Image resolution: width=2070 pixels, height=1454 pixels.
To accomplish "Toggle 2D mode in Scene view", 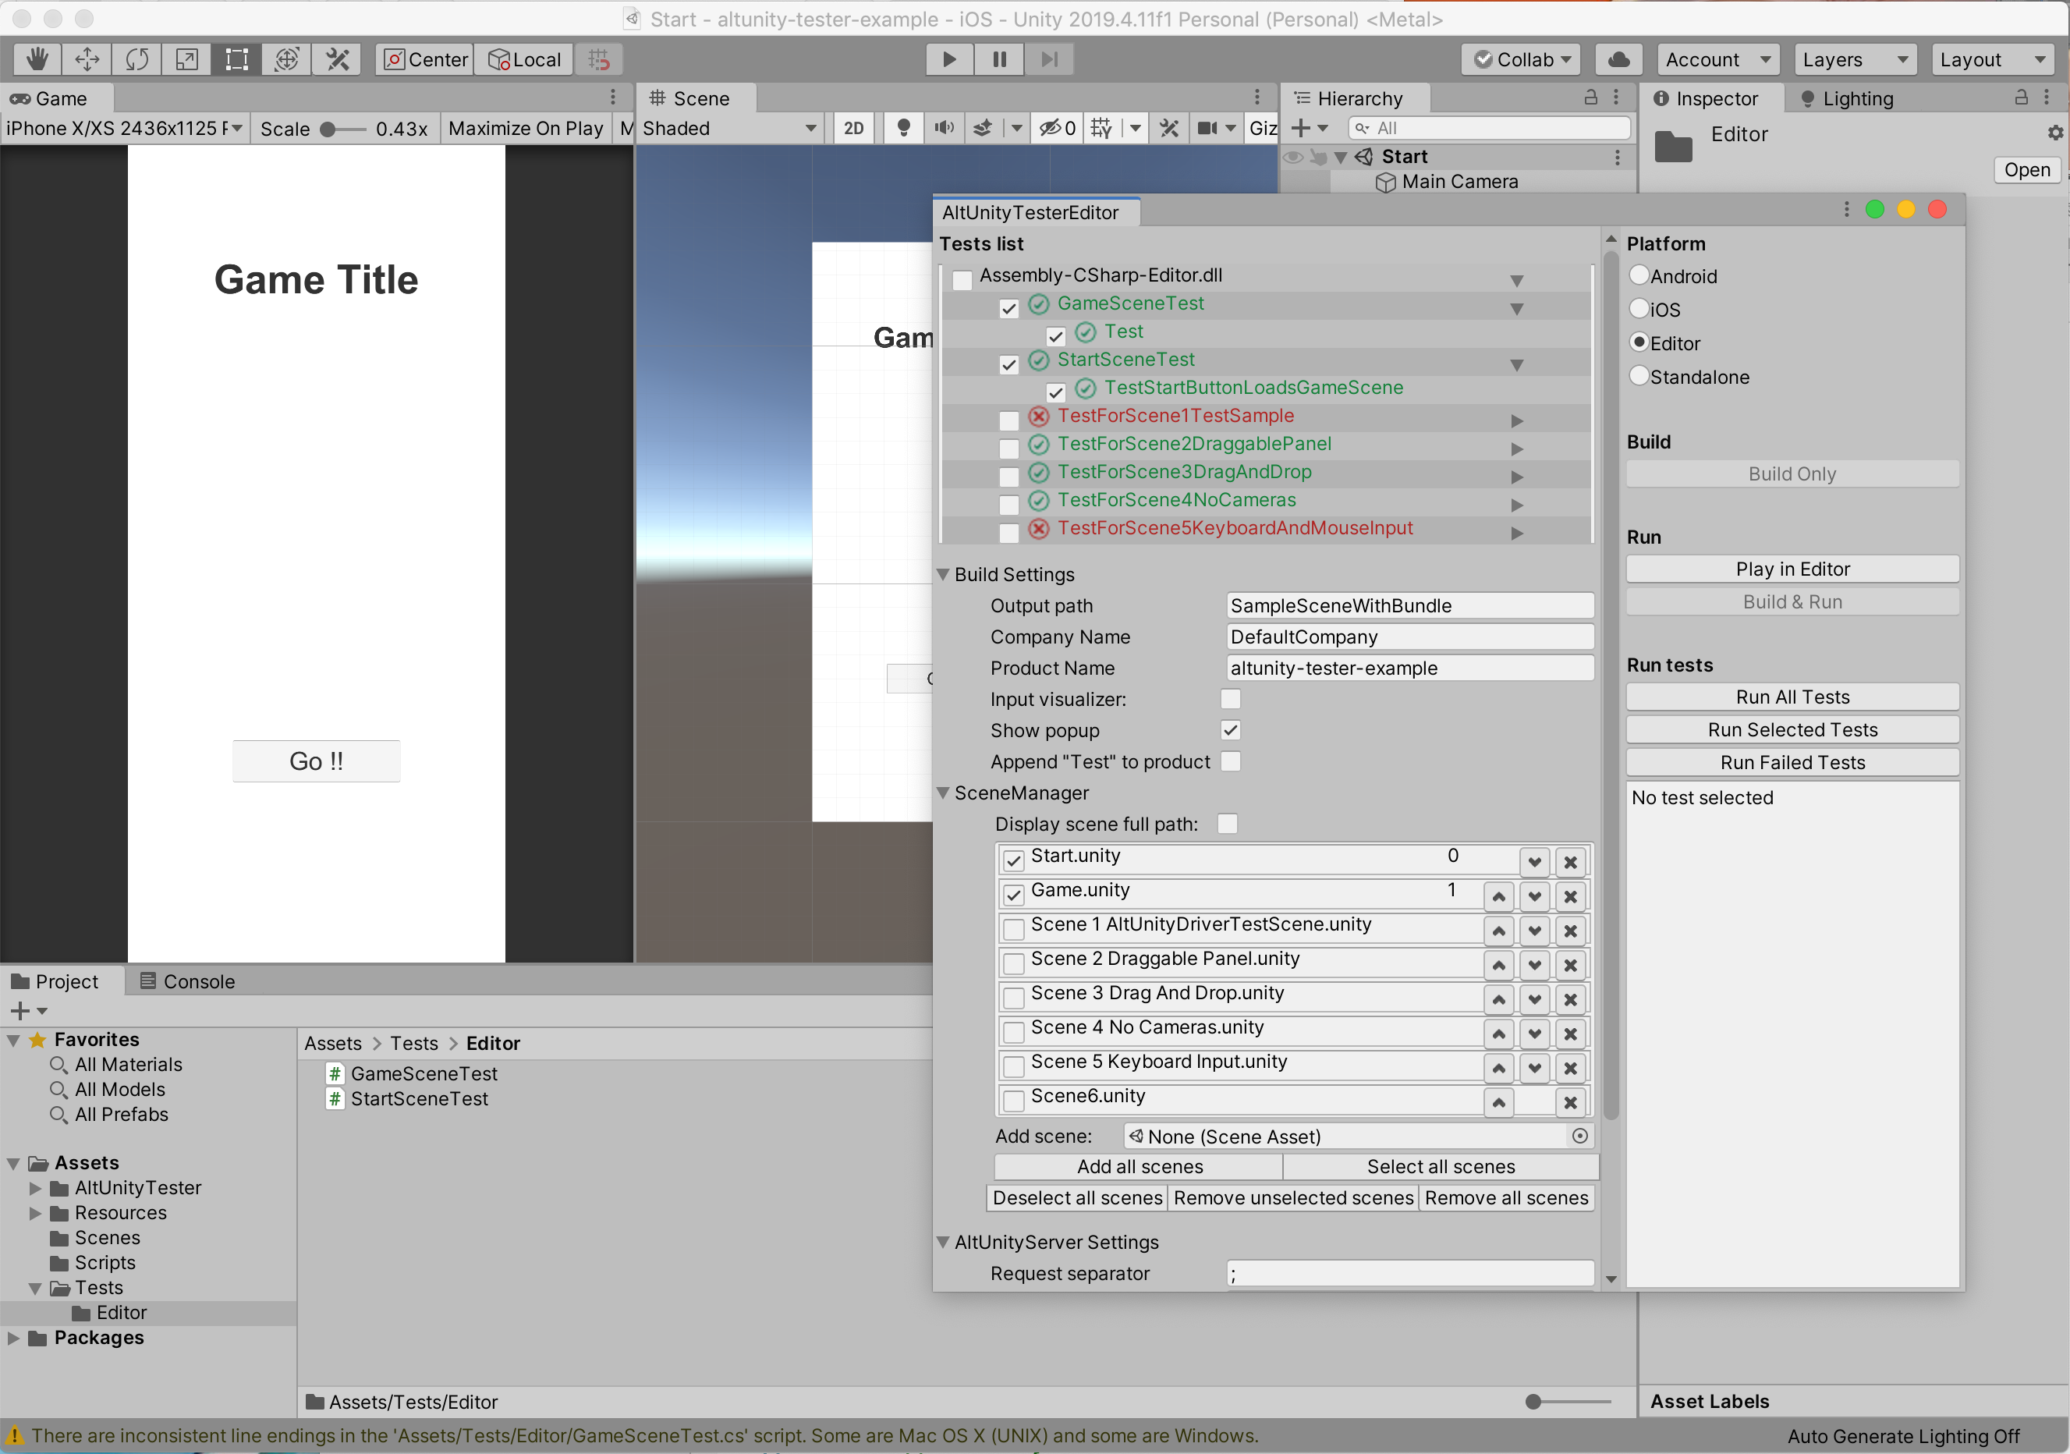I will coord(853,128).
